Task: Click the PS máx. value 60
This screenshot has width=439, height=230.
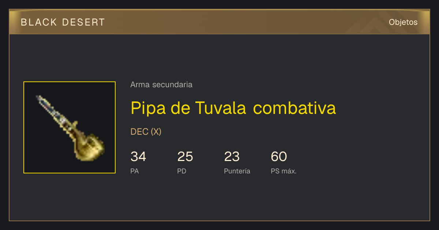Action: click(x=279, y=157)
